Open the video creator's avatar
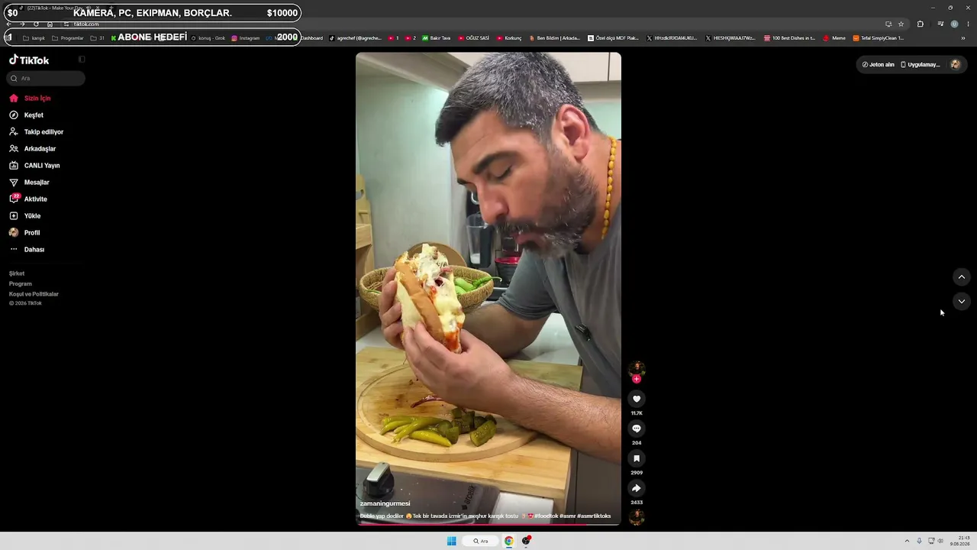977x550 pixels. 637,369
